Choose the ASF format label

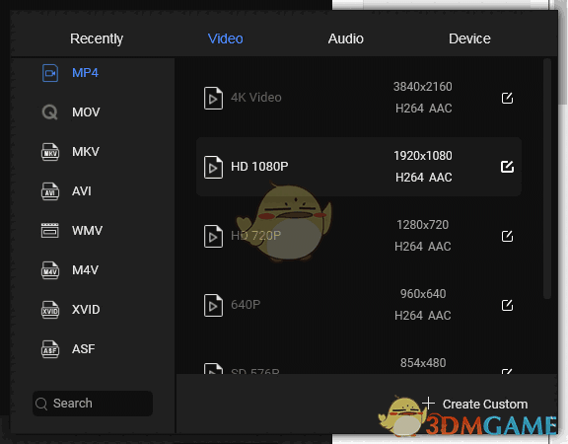point(83,349)
